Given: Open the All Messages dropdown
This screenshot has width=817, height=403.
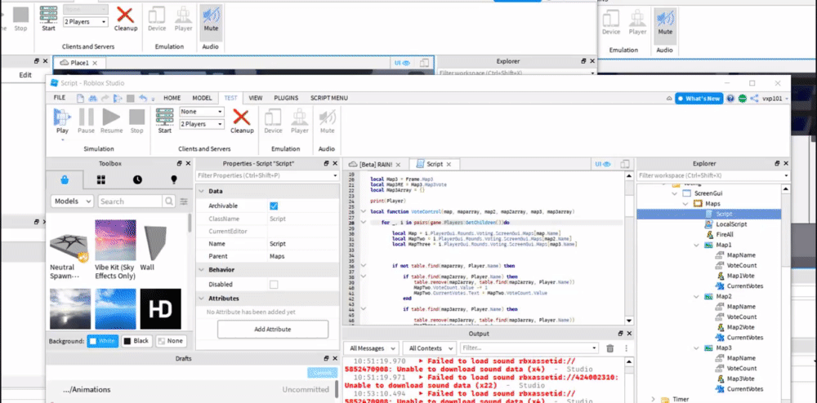Looking at the screenshot, I should 372,348.
